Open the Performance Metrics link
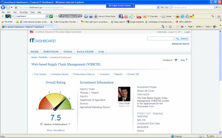This screenshot has width=222, height=138. click(84, 74)
